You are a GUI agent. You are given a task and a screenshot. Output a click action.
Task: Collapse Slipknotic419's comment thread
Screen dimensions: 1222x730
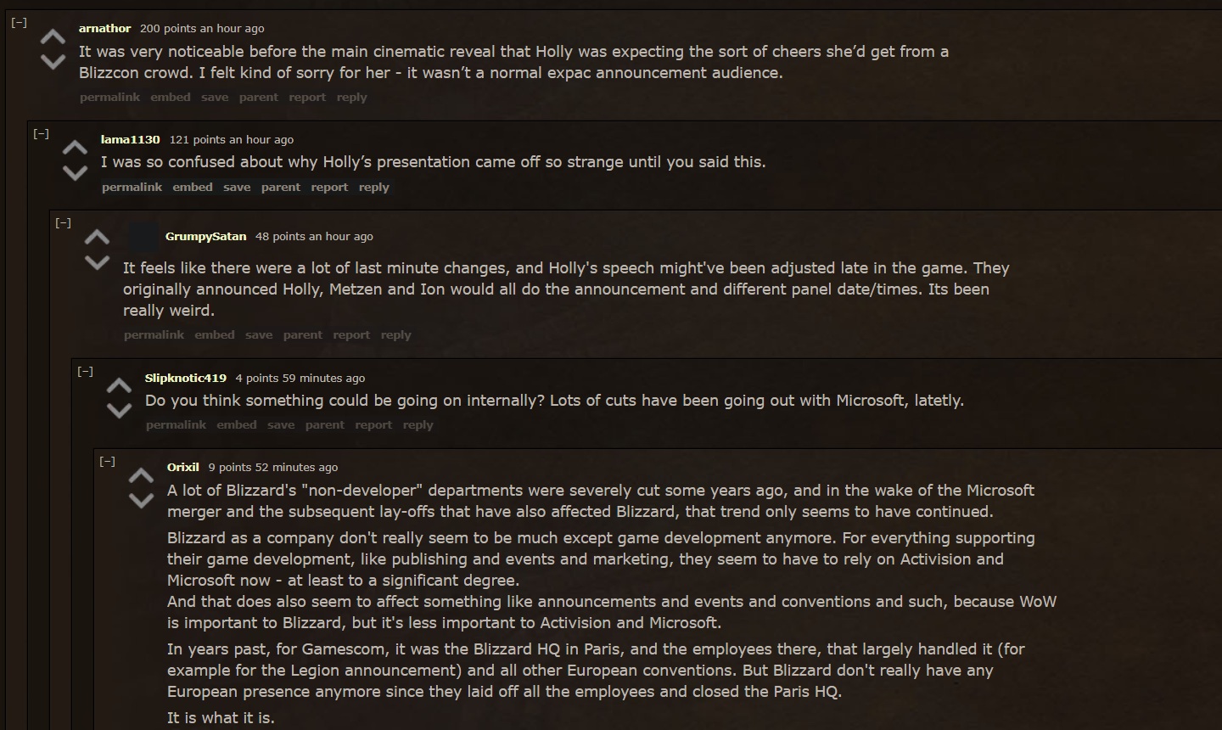[x=85, y=371]
